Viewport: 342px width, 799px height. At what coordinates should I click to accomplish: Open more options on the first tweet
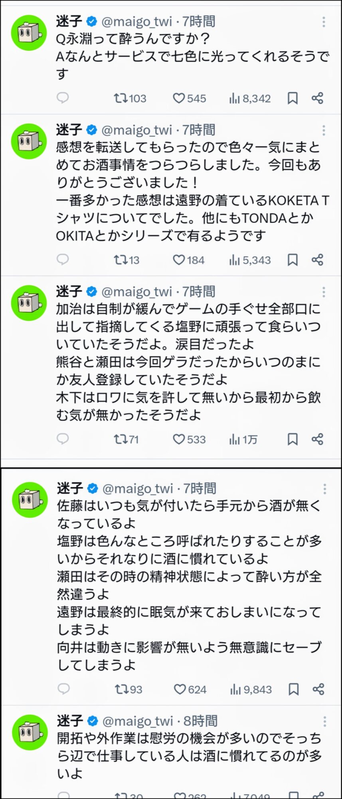coord(324,22)
